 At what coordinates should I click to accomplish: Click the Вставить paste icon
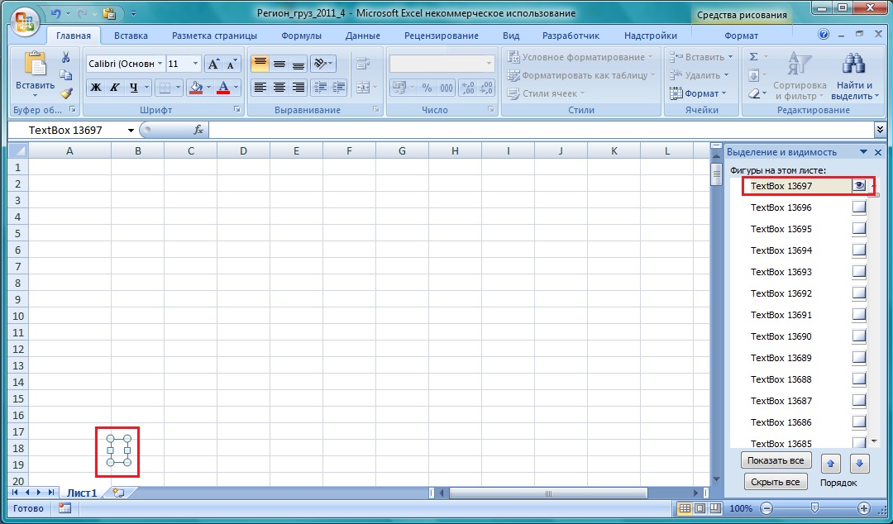pos(35,63)
